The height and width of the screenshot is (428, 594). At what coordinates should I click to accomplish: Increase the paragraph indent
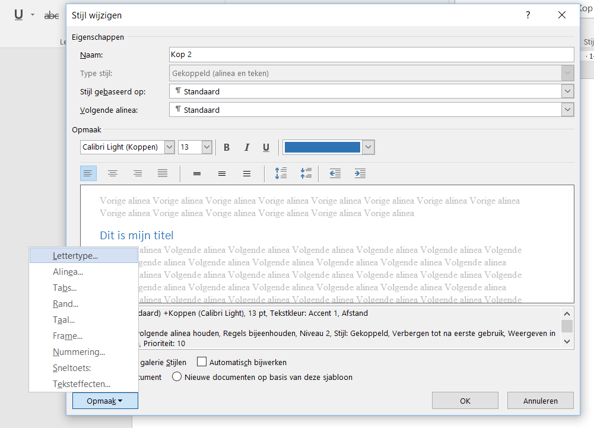click(360, 173)
